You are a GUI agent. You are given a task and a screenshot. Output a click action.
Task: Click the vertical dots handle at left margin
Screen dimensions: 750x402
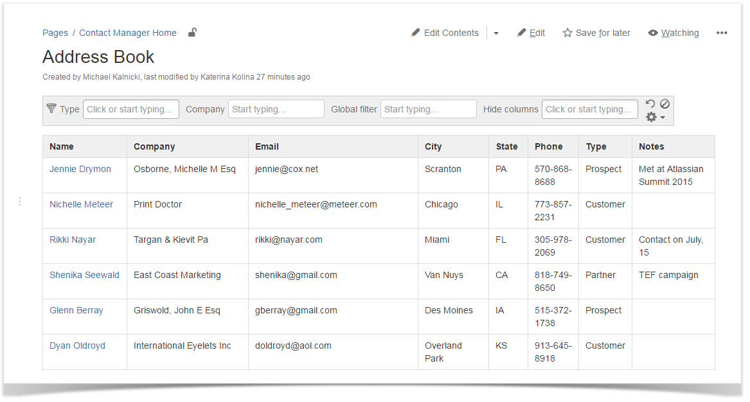pyautogui.click(x=20, y=201)
